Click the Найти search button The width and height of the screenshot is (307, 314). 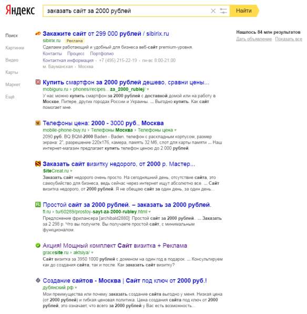244,11
